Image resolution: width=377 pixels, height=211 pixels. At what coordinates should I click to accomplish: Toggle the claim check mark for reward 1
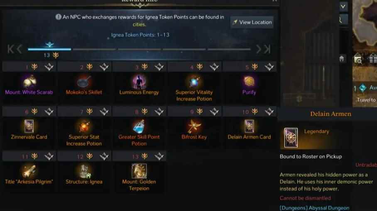(x=49, y=67)
